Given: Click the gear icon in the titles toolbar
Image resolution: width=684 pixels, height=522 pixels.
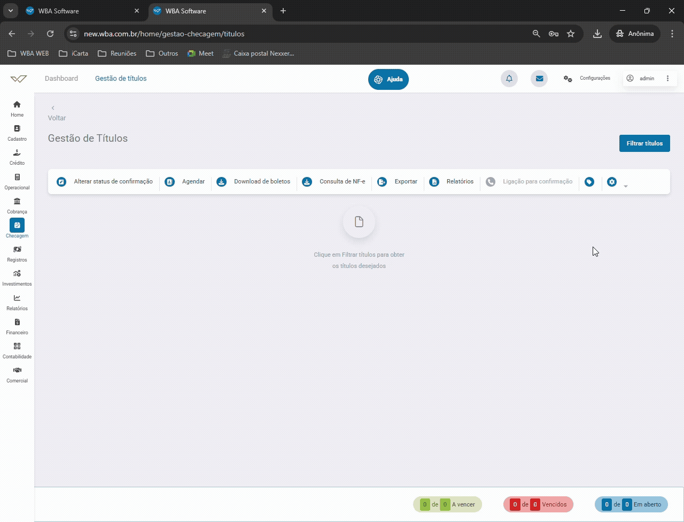Looking at the screenshot, I should pyautogui.click(x=612, y=182).
